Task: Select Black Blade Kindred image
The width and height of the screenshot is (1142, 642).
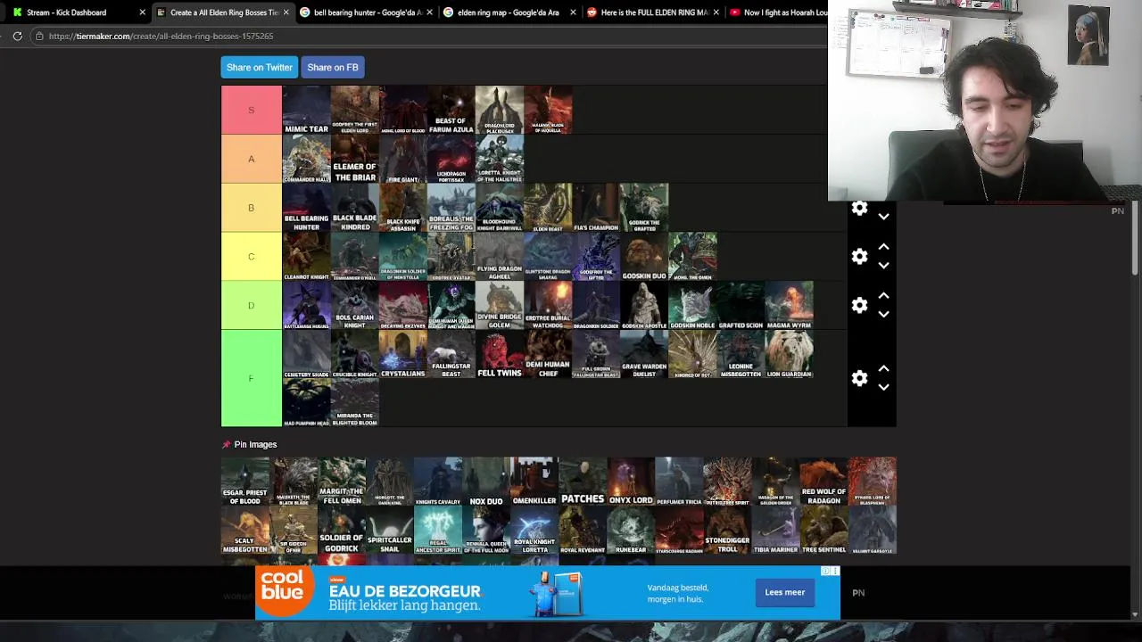Action: click(354, 208)
